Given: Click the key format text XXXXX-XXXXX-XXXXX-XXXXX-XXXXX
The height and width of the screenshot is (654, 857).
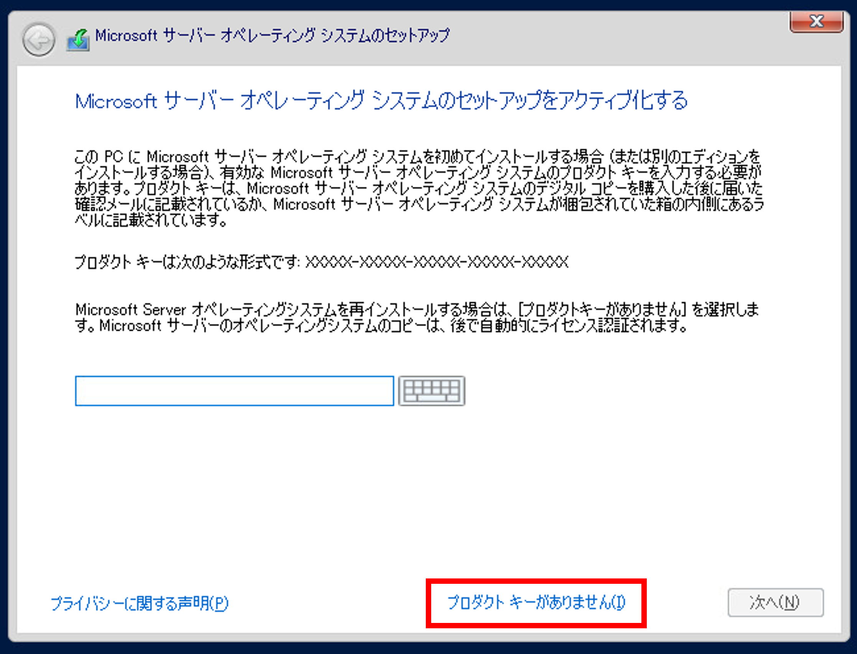Looking at the screenshot, I should (x=437, y=262).
